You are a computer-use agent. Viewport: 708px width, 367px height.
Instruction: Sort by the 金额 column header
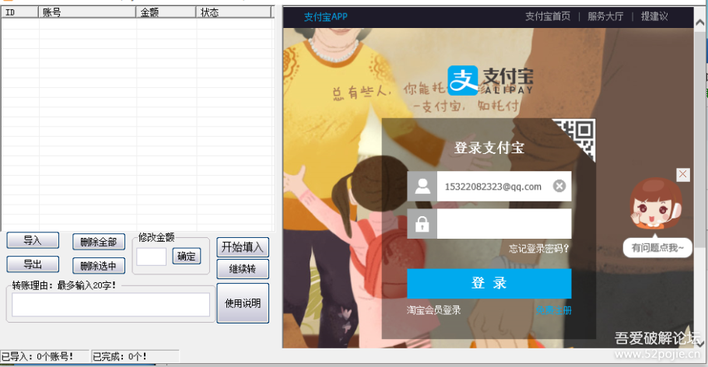pos(166,12)
